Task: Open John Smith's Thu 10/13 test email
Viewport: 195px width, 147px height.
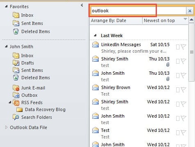Action: [x=139, y=76]
